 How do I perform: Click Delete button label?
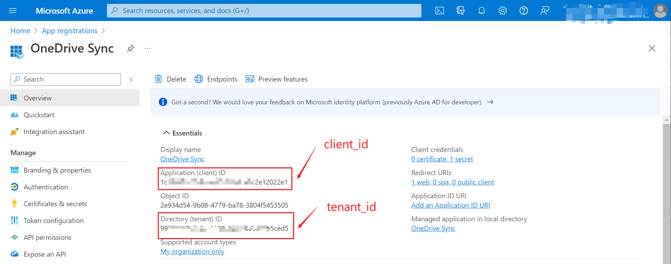click(176, 79)
